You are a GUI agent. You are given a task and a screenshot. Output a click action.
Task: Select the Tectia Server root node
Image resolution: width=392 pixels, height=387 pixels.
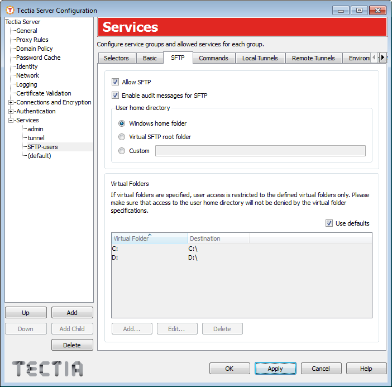[23, 22]
